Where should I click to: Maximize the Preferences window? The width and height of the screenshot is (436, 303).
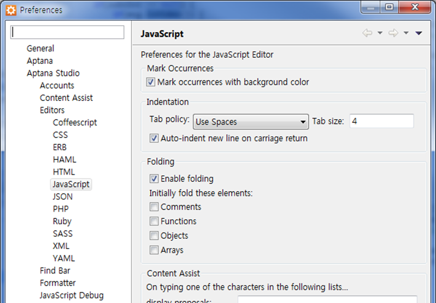389,7
